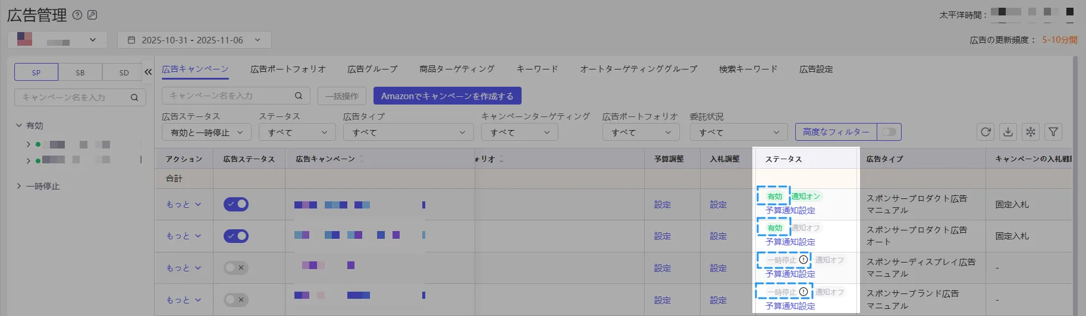Expand the first campaign under 有効
Viewport: 1086px width, 316px height.
28,144
